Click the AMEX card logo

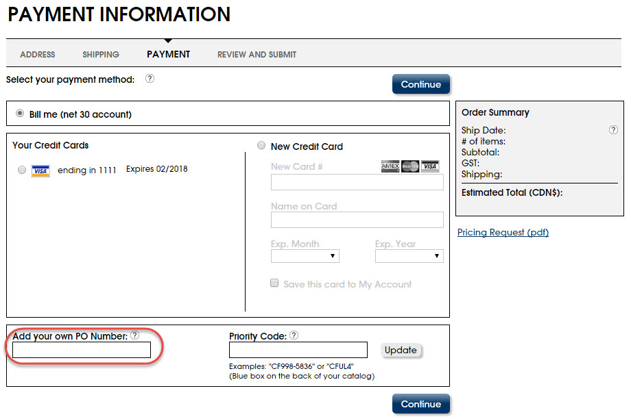[x=390, y=166]
